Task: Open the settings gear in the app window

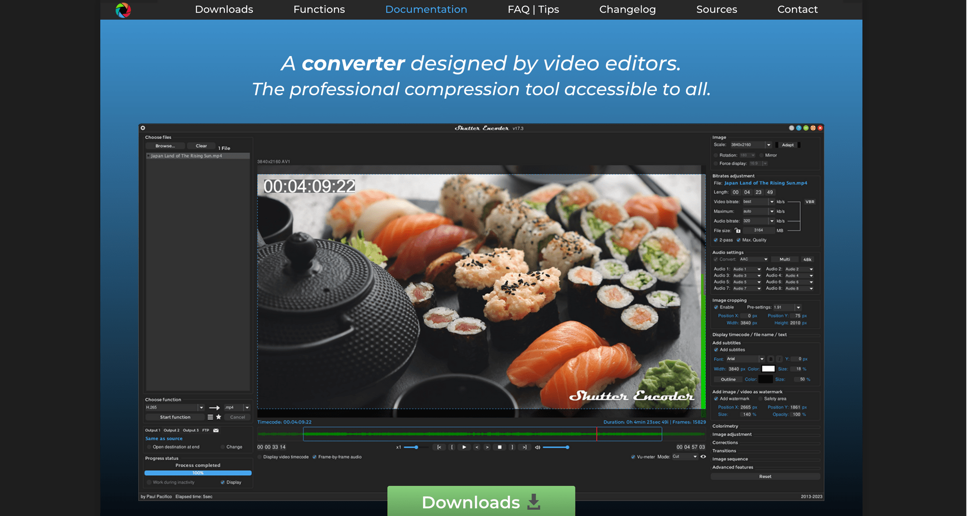Action: click(143, 128)
